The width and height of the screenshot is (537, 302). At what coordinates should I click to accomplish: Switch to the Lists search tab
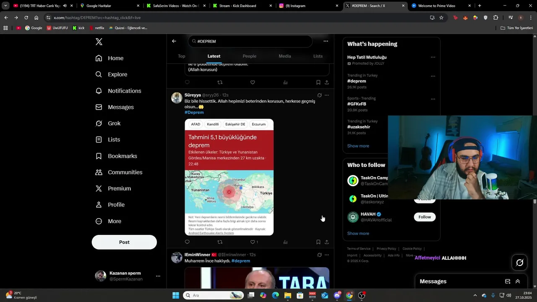pos(318,56)
